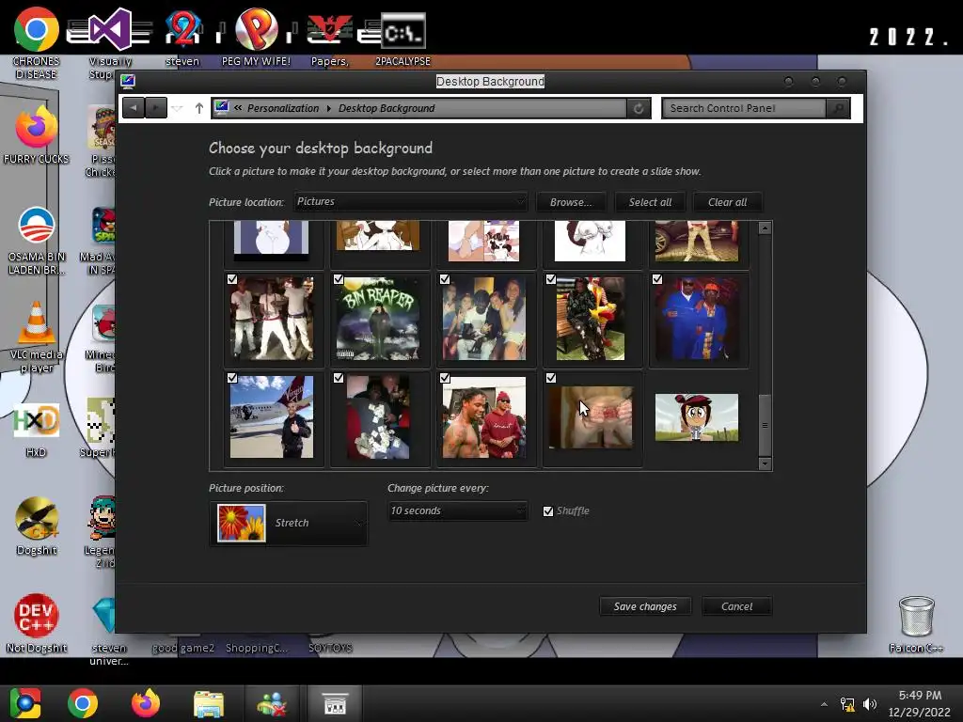Click the Select all button
Viewport: 963px width, 722px height.
click(650, 202)
